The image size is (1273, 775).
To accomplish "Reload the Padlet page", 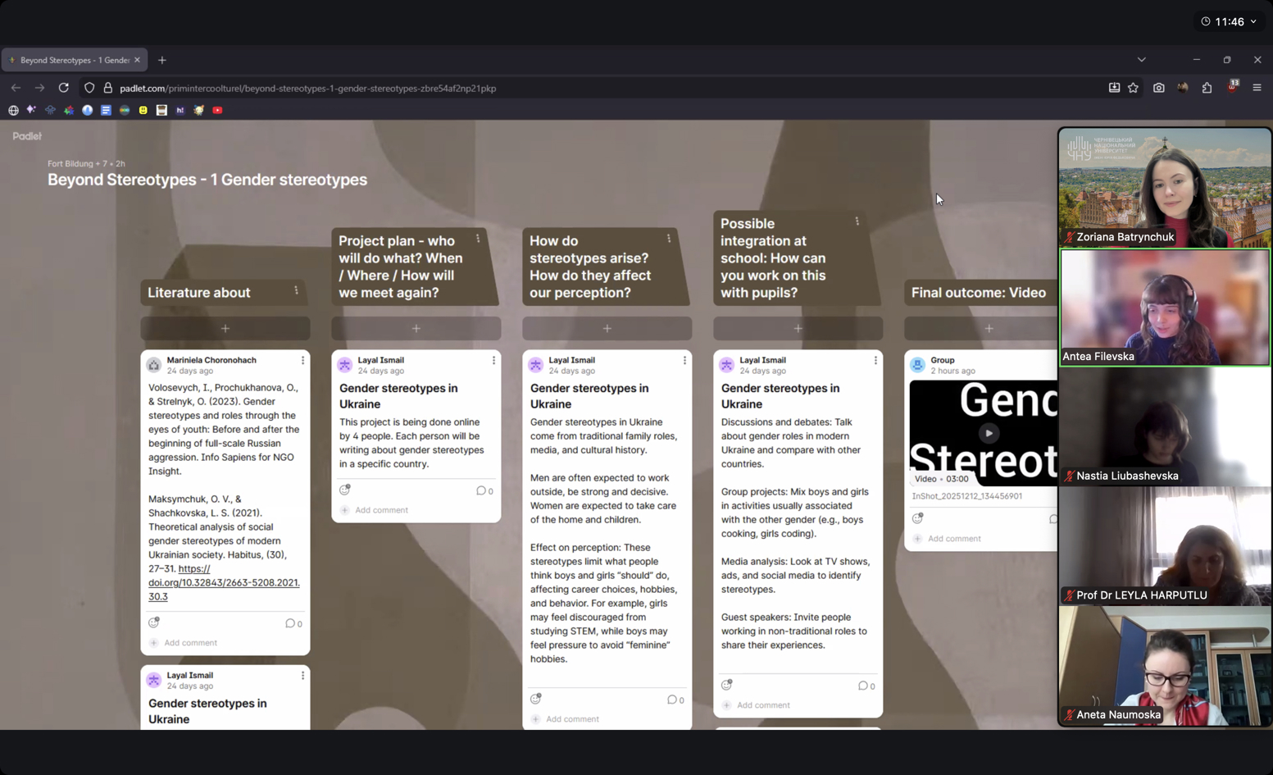I will [x=63, y=88].
